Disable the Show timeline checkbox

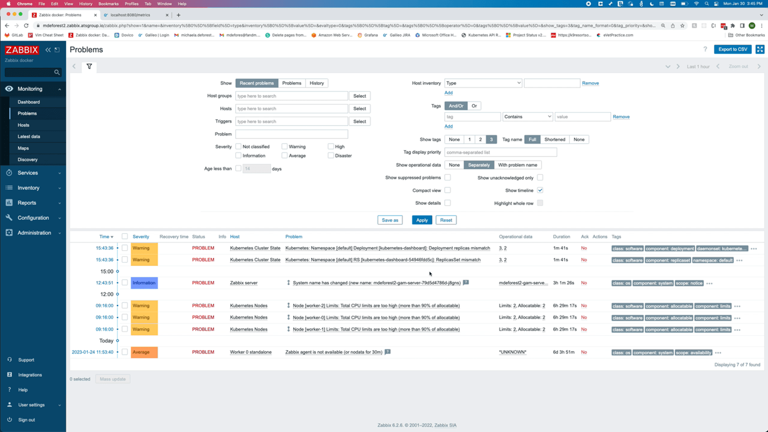(540, 190)
